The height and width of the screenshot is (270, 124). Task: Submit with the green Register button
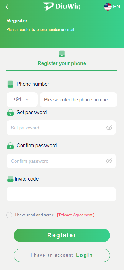tap(62, 235)
